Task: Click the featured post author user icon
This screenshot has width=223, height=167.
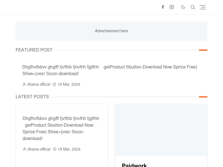Action: (24, 84)
